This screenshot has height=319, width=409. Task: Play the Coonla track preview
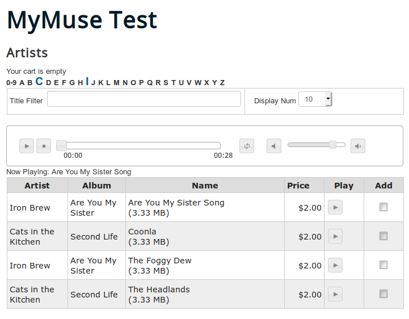(335, 237)
